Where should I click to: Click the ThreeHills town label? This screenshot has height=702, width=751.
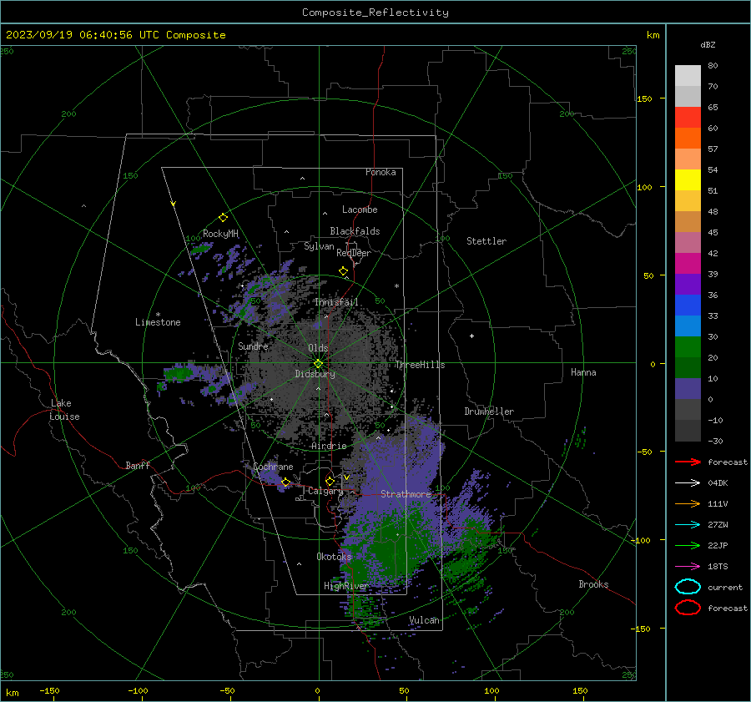tap(420, 365)
